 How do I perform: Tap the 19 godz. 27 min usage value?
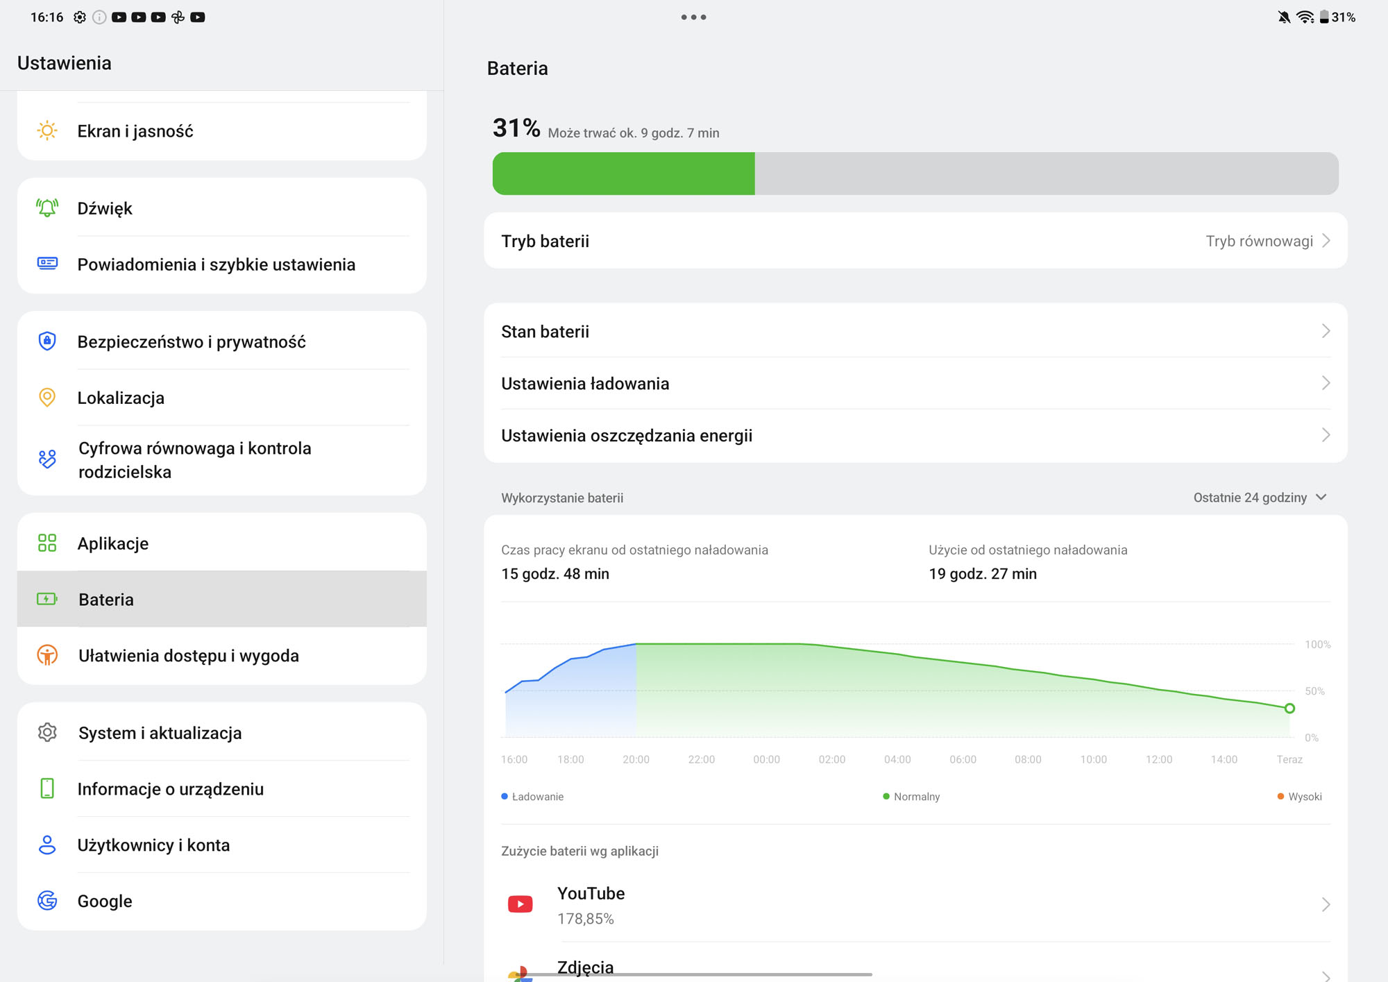(x=983, y=573)
